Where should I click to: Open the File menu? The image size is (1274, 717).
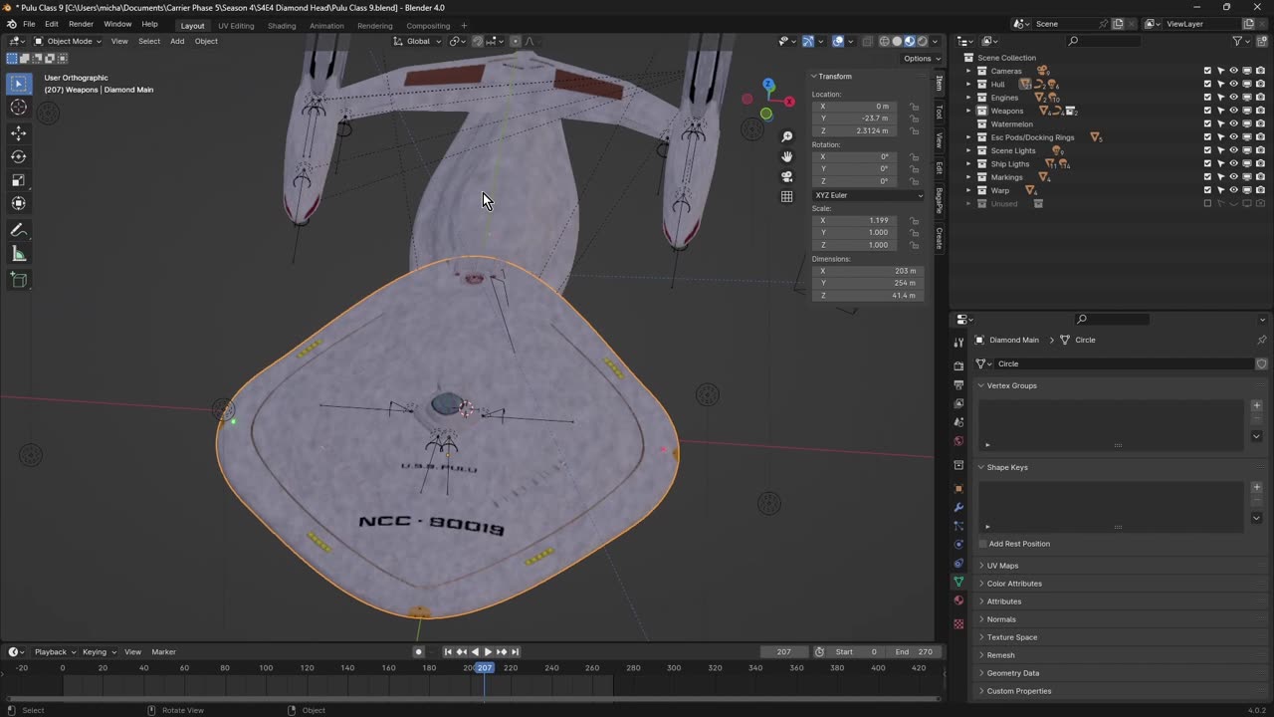click(x=29, y=24)
